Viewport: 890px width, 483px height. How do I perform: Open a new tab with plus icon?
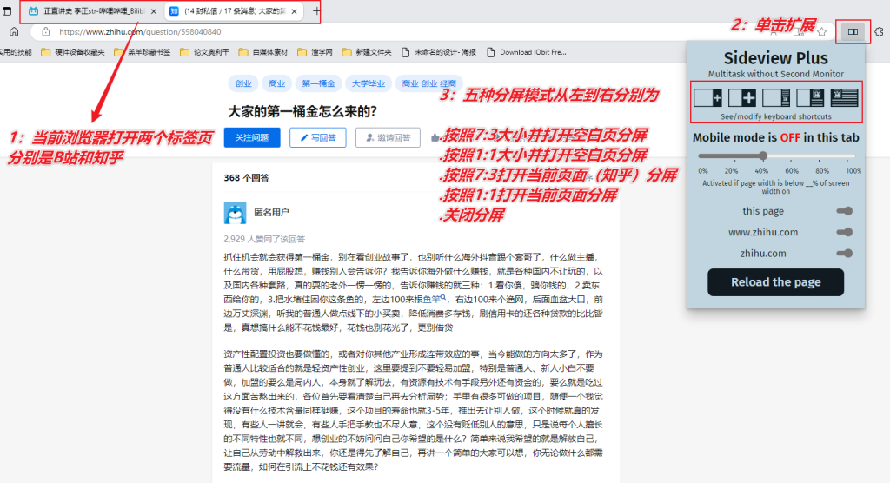[316, 10]
